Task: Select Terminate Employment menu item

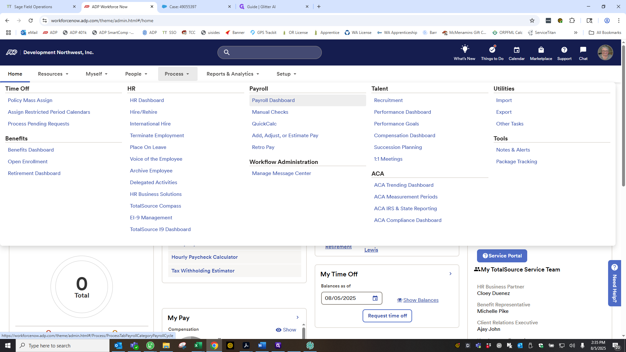Action: point(157,136)
